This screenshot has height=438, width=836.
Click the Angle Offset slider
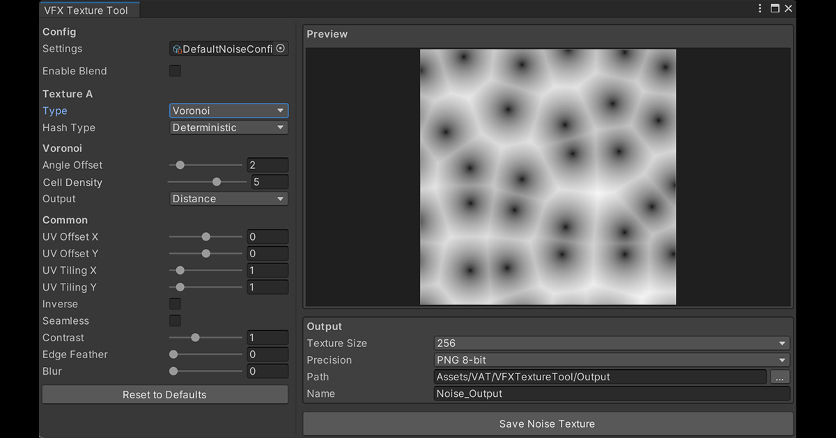coord(206,165)
